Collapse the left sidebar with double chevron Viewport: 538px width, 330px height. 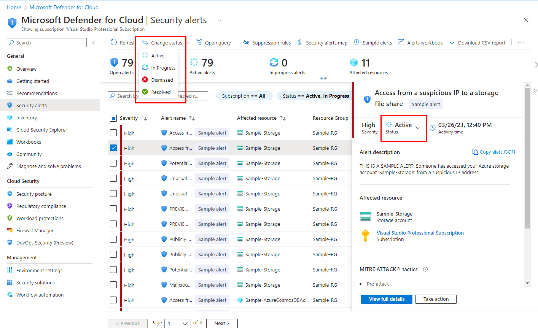pyautogui.click(x=94, y=43)
